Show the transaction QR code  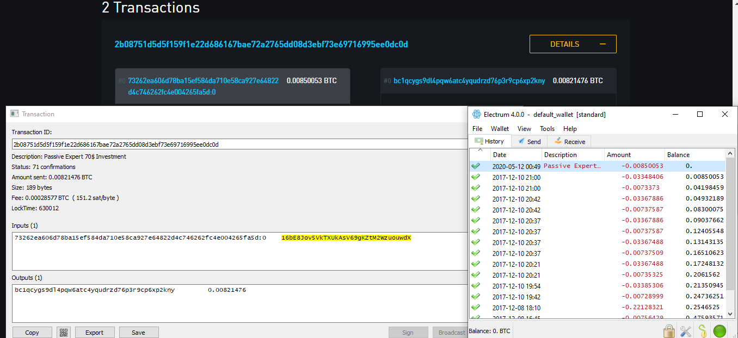[x=64, y=332]
